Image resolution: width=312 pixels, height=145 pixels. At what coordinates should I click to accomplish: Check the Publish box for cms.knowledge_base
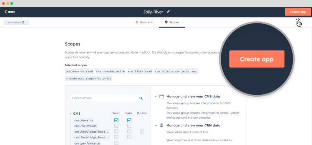pyautogui.click(x=142, y=132)
